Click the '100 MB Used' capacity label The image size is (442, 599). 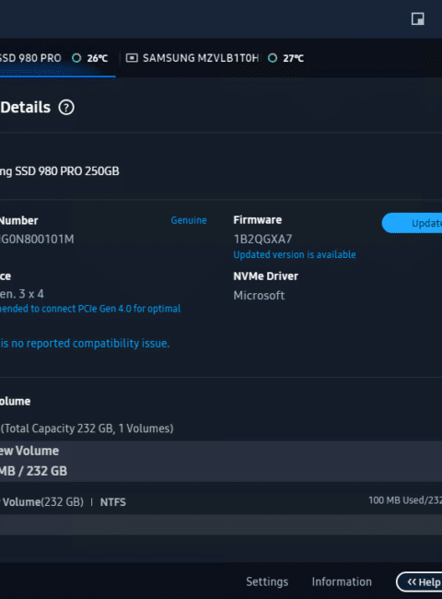tap(405, 500)
